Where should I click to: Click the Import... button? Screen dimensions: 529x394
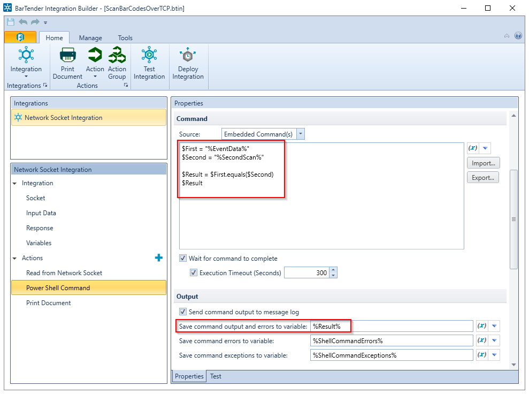pos(483,163)
